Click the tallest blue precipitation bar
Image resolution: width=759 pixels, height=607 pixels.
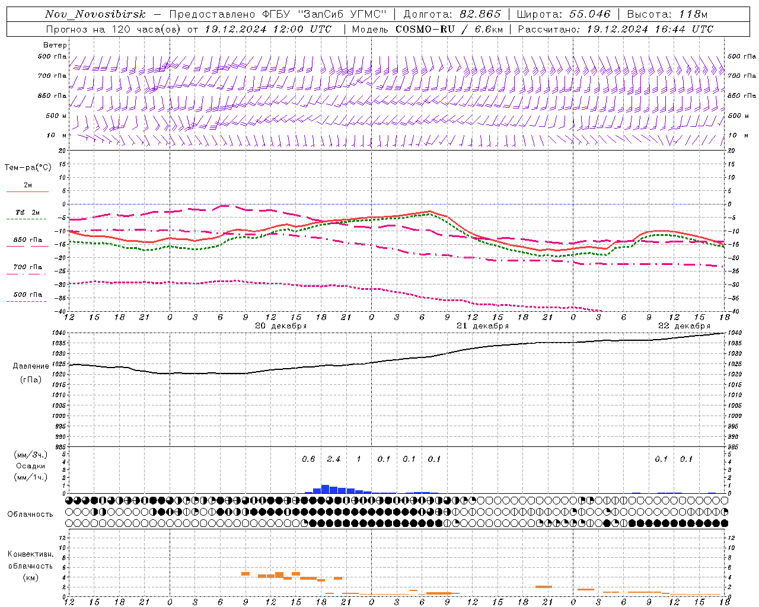pos(325,489)
